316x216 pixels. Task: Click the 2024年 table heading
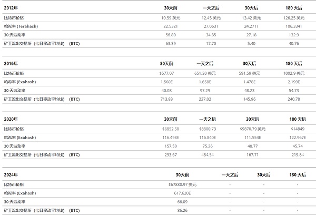(11, 173)
